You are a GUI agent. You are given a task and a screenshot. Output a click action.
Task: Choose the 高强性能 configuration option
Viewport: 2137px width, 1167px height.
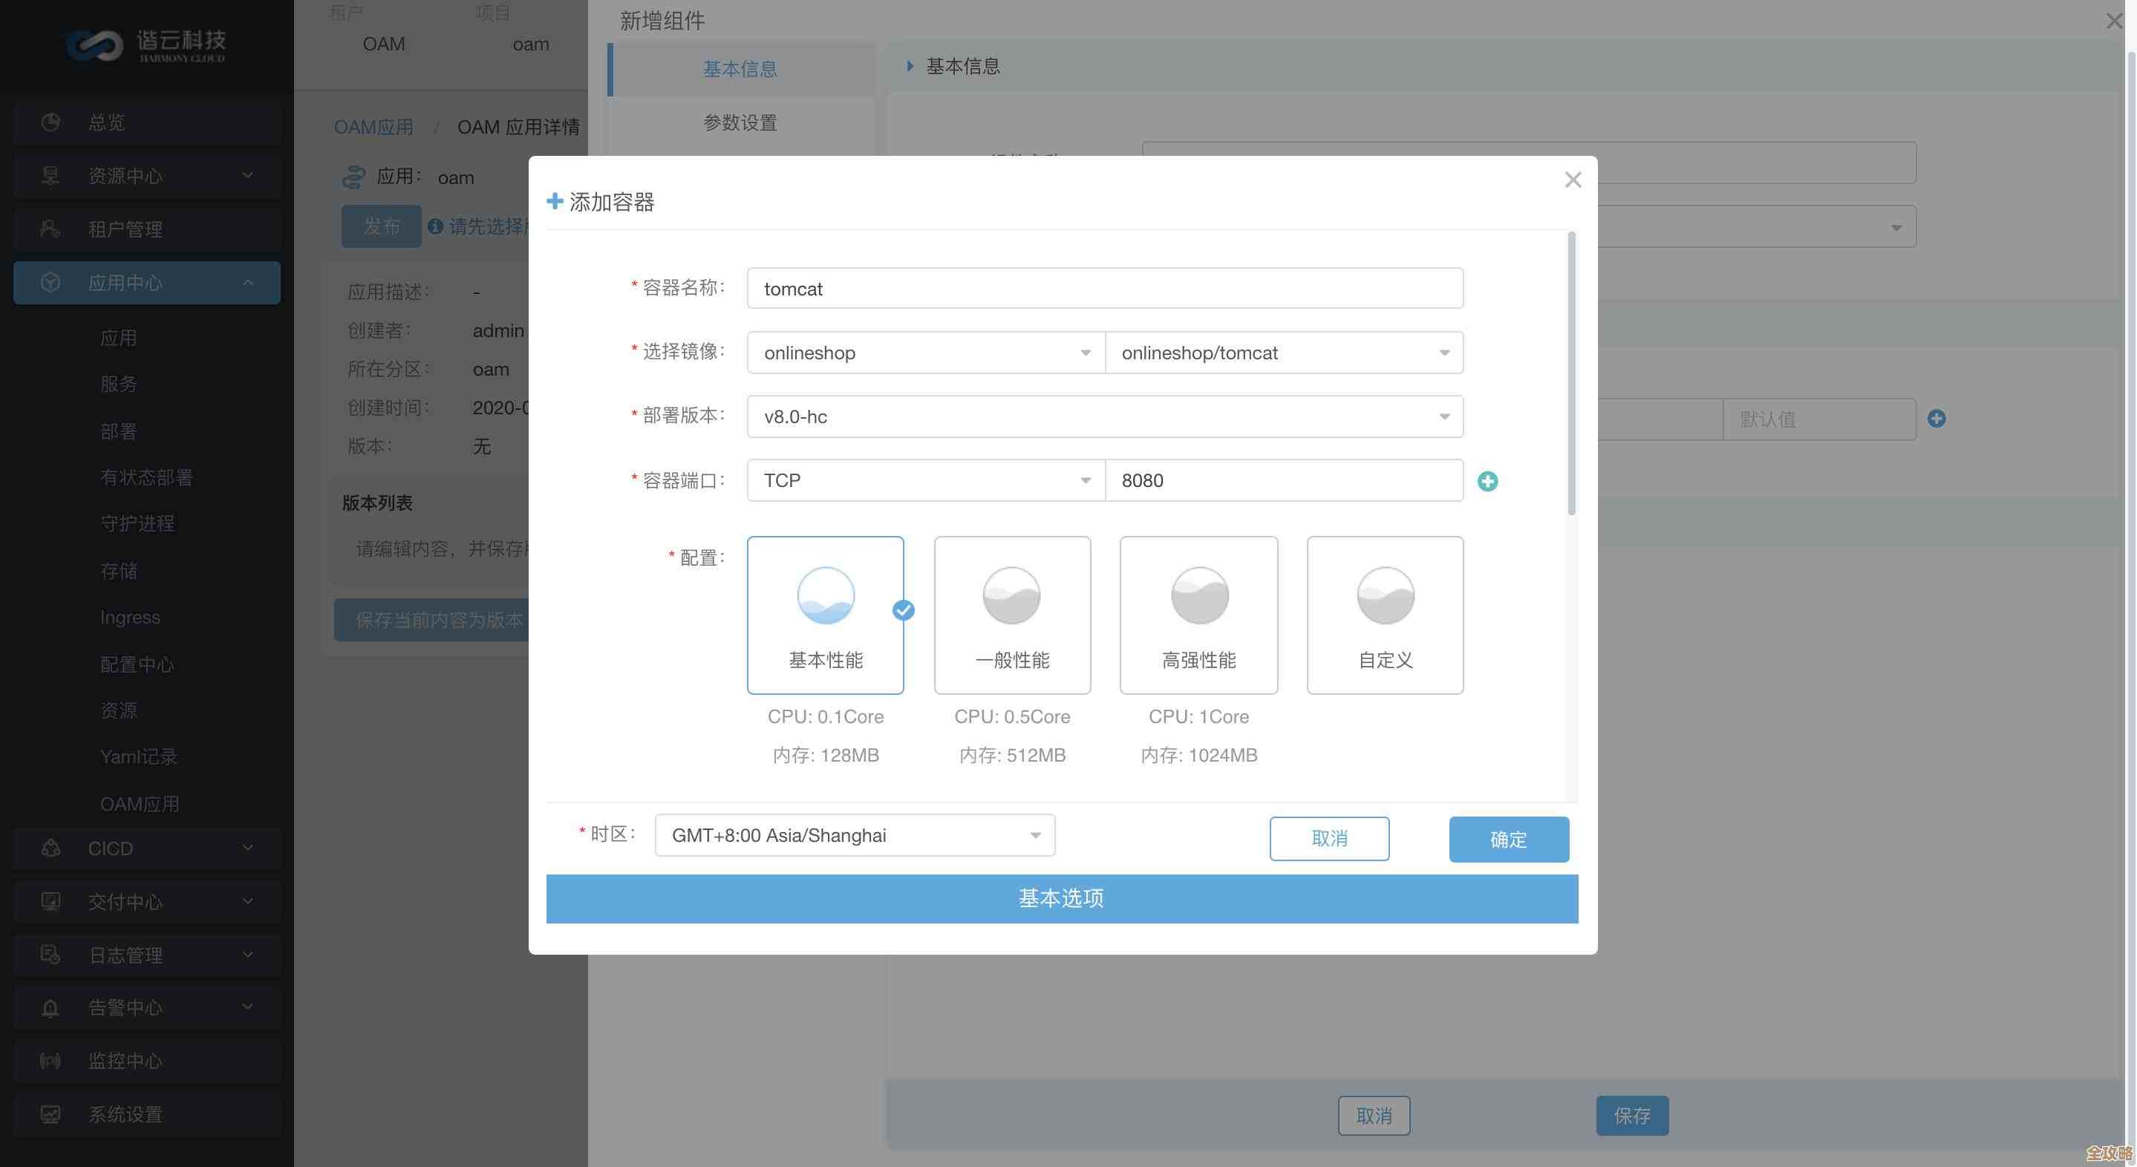pyautogui.click(x=1198, y=615)
